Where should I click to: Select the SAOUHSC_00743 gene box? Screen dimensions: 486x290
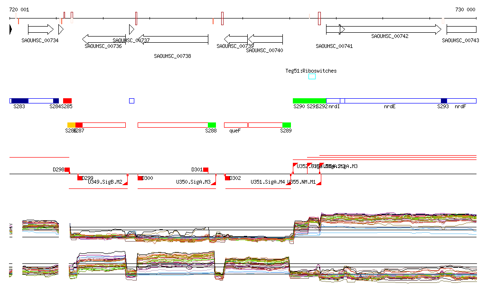pyautogui.click(x=461, y=29)
